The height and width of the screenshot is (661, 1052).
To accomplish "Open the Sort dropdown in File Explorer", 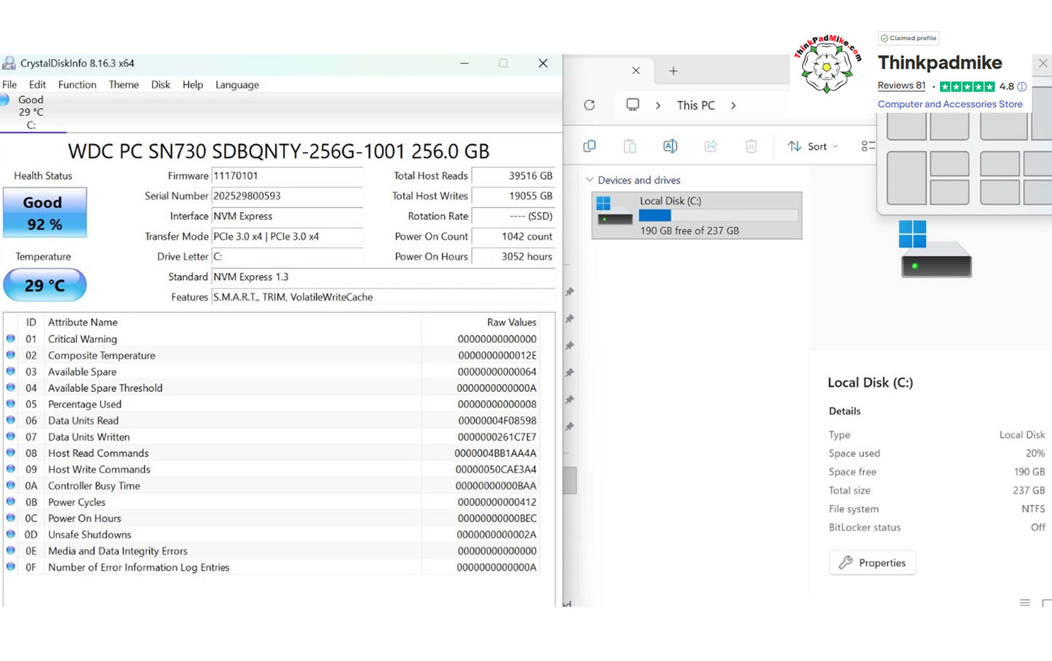I will (812, 146).
